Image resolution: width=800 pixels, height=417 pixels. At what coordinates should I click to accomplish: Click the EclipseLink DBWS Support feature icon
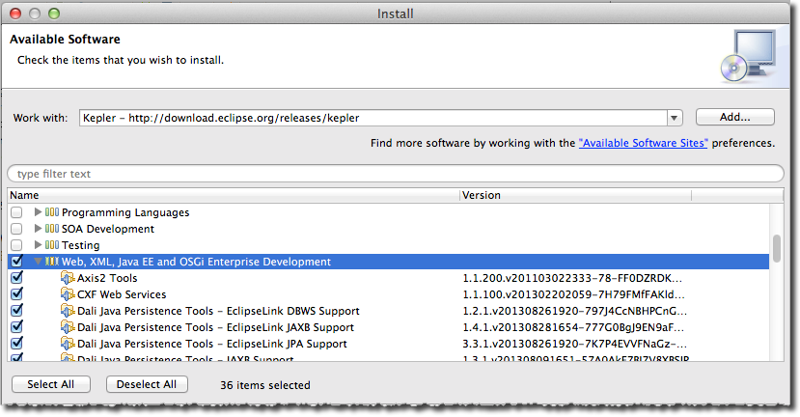(x=67, y=311)
